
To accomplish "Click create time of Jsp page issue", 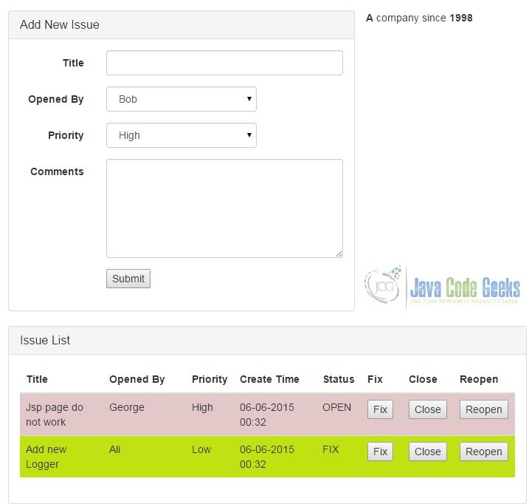I will 267,415.
